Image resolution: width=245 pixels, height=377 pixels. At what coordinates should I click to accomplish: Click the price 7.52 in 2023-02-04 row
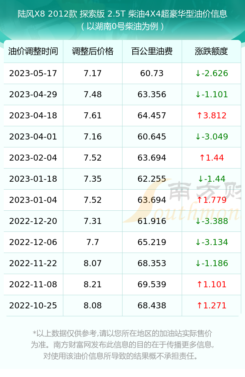tap(93, 158)
